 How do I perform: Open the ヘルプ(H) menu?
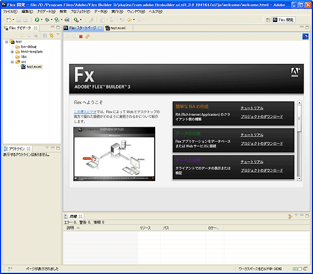(x=156, y=11)
